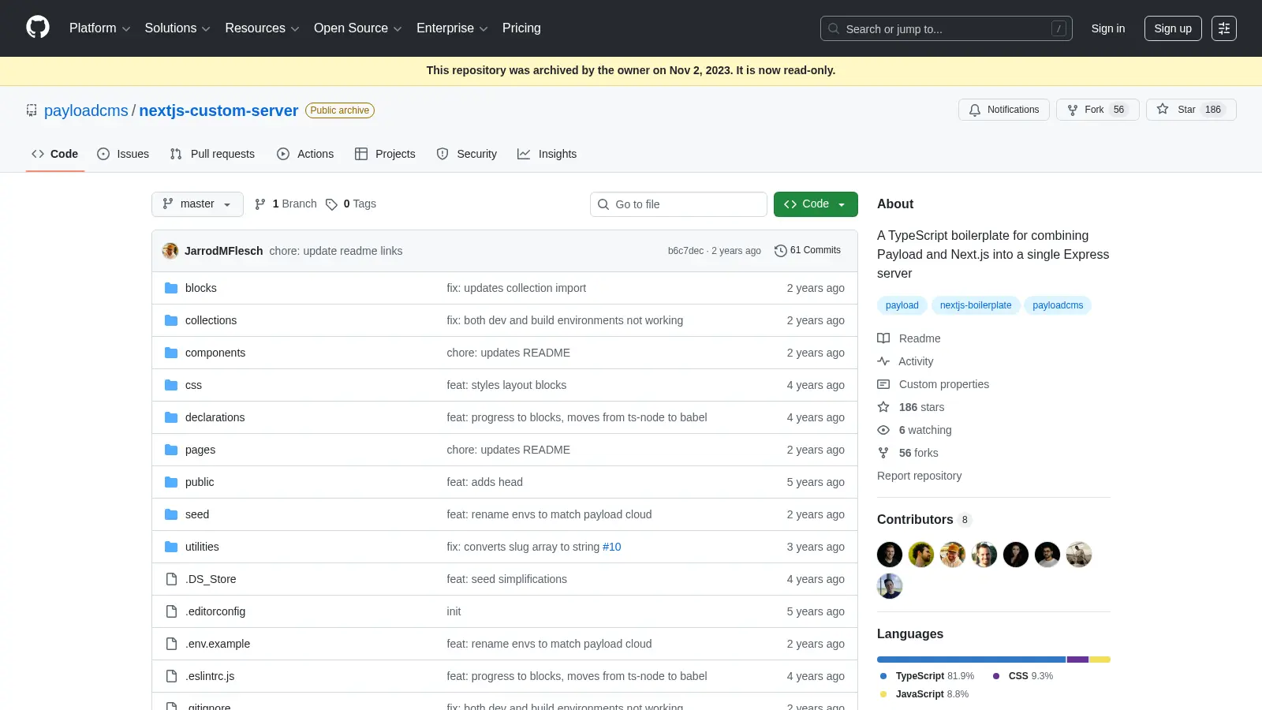Open the Pricing page
Image resolution: width=1262 pixels, height=710 pixels.
pyautogui.click(x=521, y=28)
